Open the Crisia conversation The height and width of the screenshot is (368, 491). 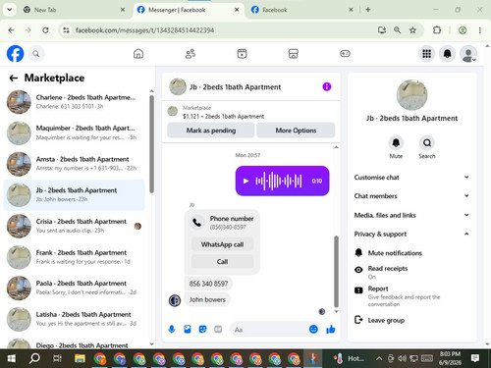75,226
